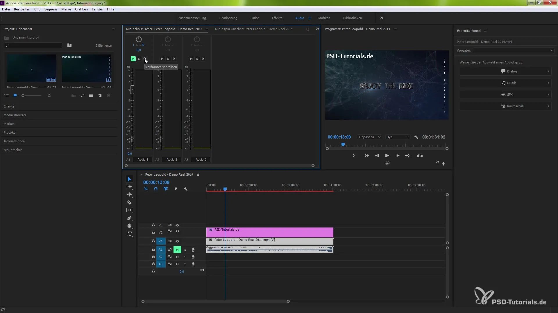Open timeline display settings wrench

point(185,189)
